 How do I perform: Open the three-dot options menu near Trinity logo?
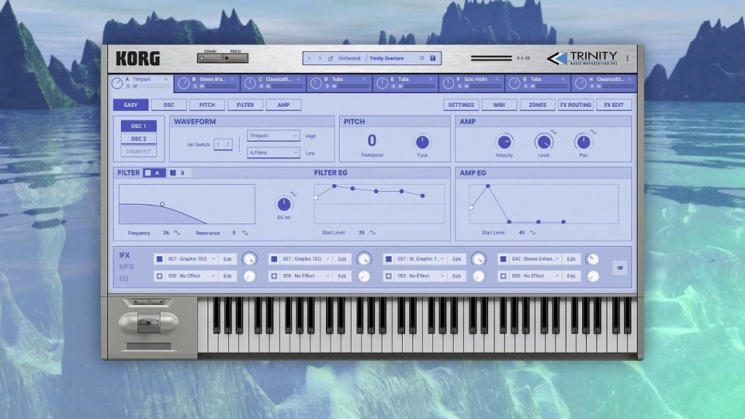pyautogui.click(x=628, y=58)
